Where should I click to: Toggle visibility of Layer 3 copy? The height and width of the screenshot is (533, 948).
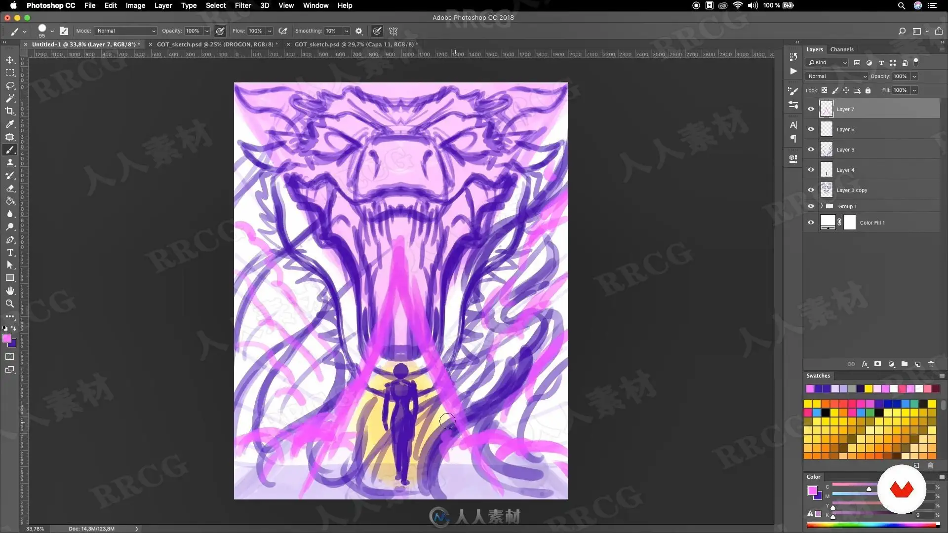coord(811,190)
